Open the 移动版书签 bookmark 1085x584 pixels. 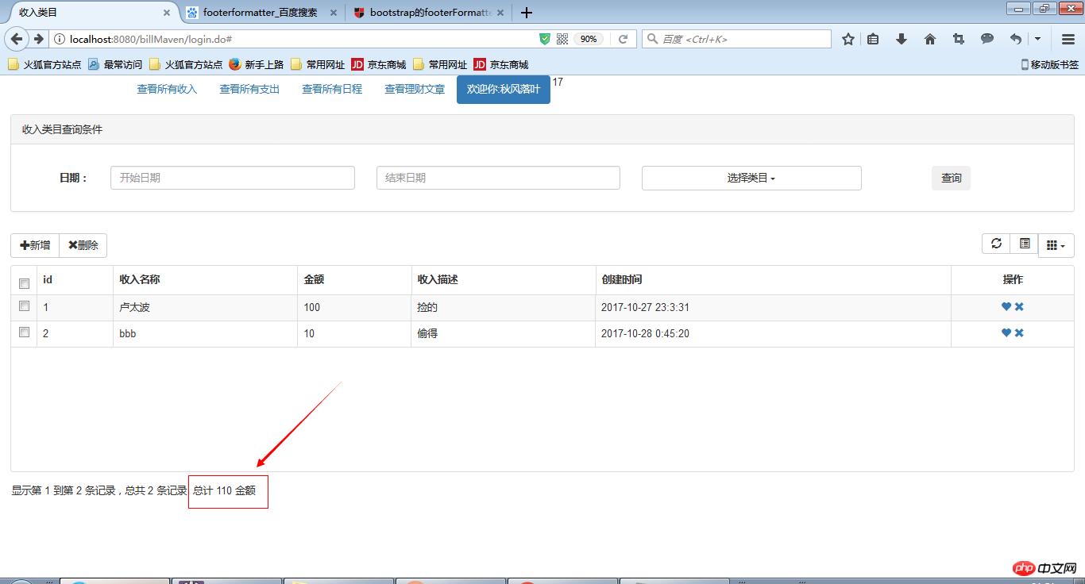point(1049,64)
